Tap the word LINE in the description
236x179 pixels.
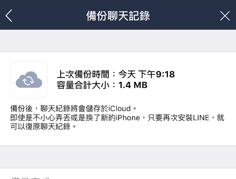tap(201, 118)
